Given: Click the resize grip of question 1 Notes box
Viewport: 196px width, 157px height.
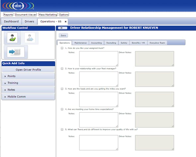Looking at the screenshot, I should coord(117,65).
